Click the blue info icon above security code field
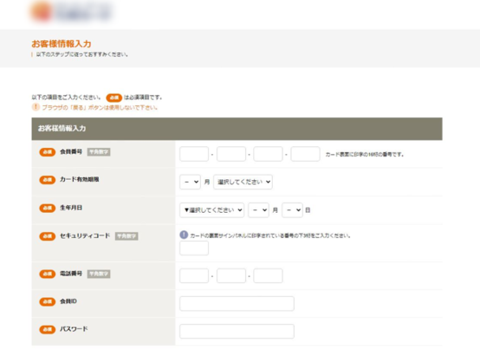This screenshot has height=359, width=480. (x=184, y=235)
